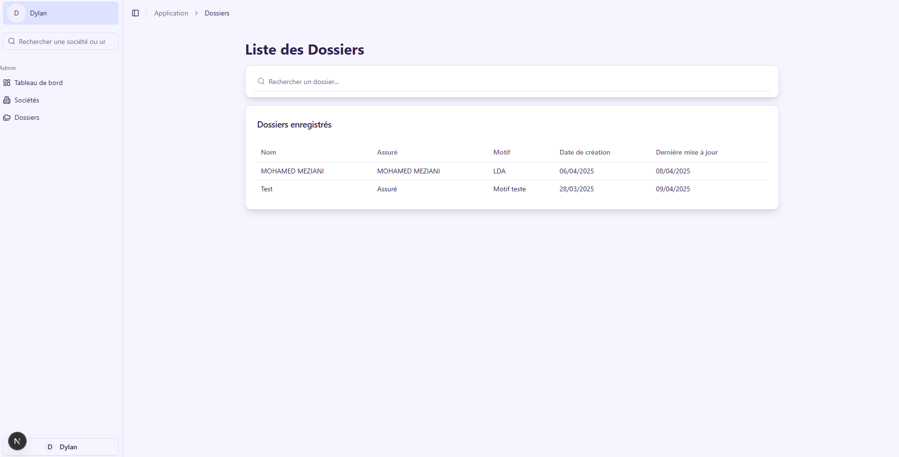Click the D avatar next to bottom Dylan label
Viewport: 899px width, 457px height.
49,447
